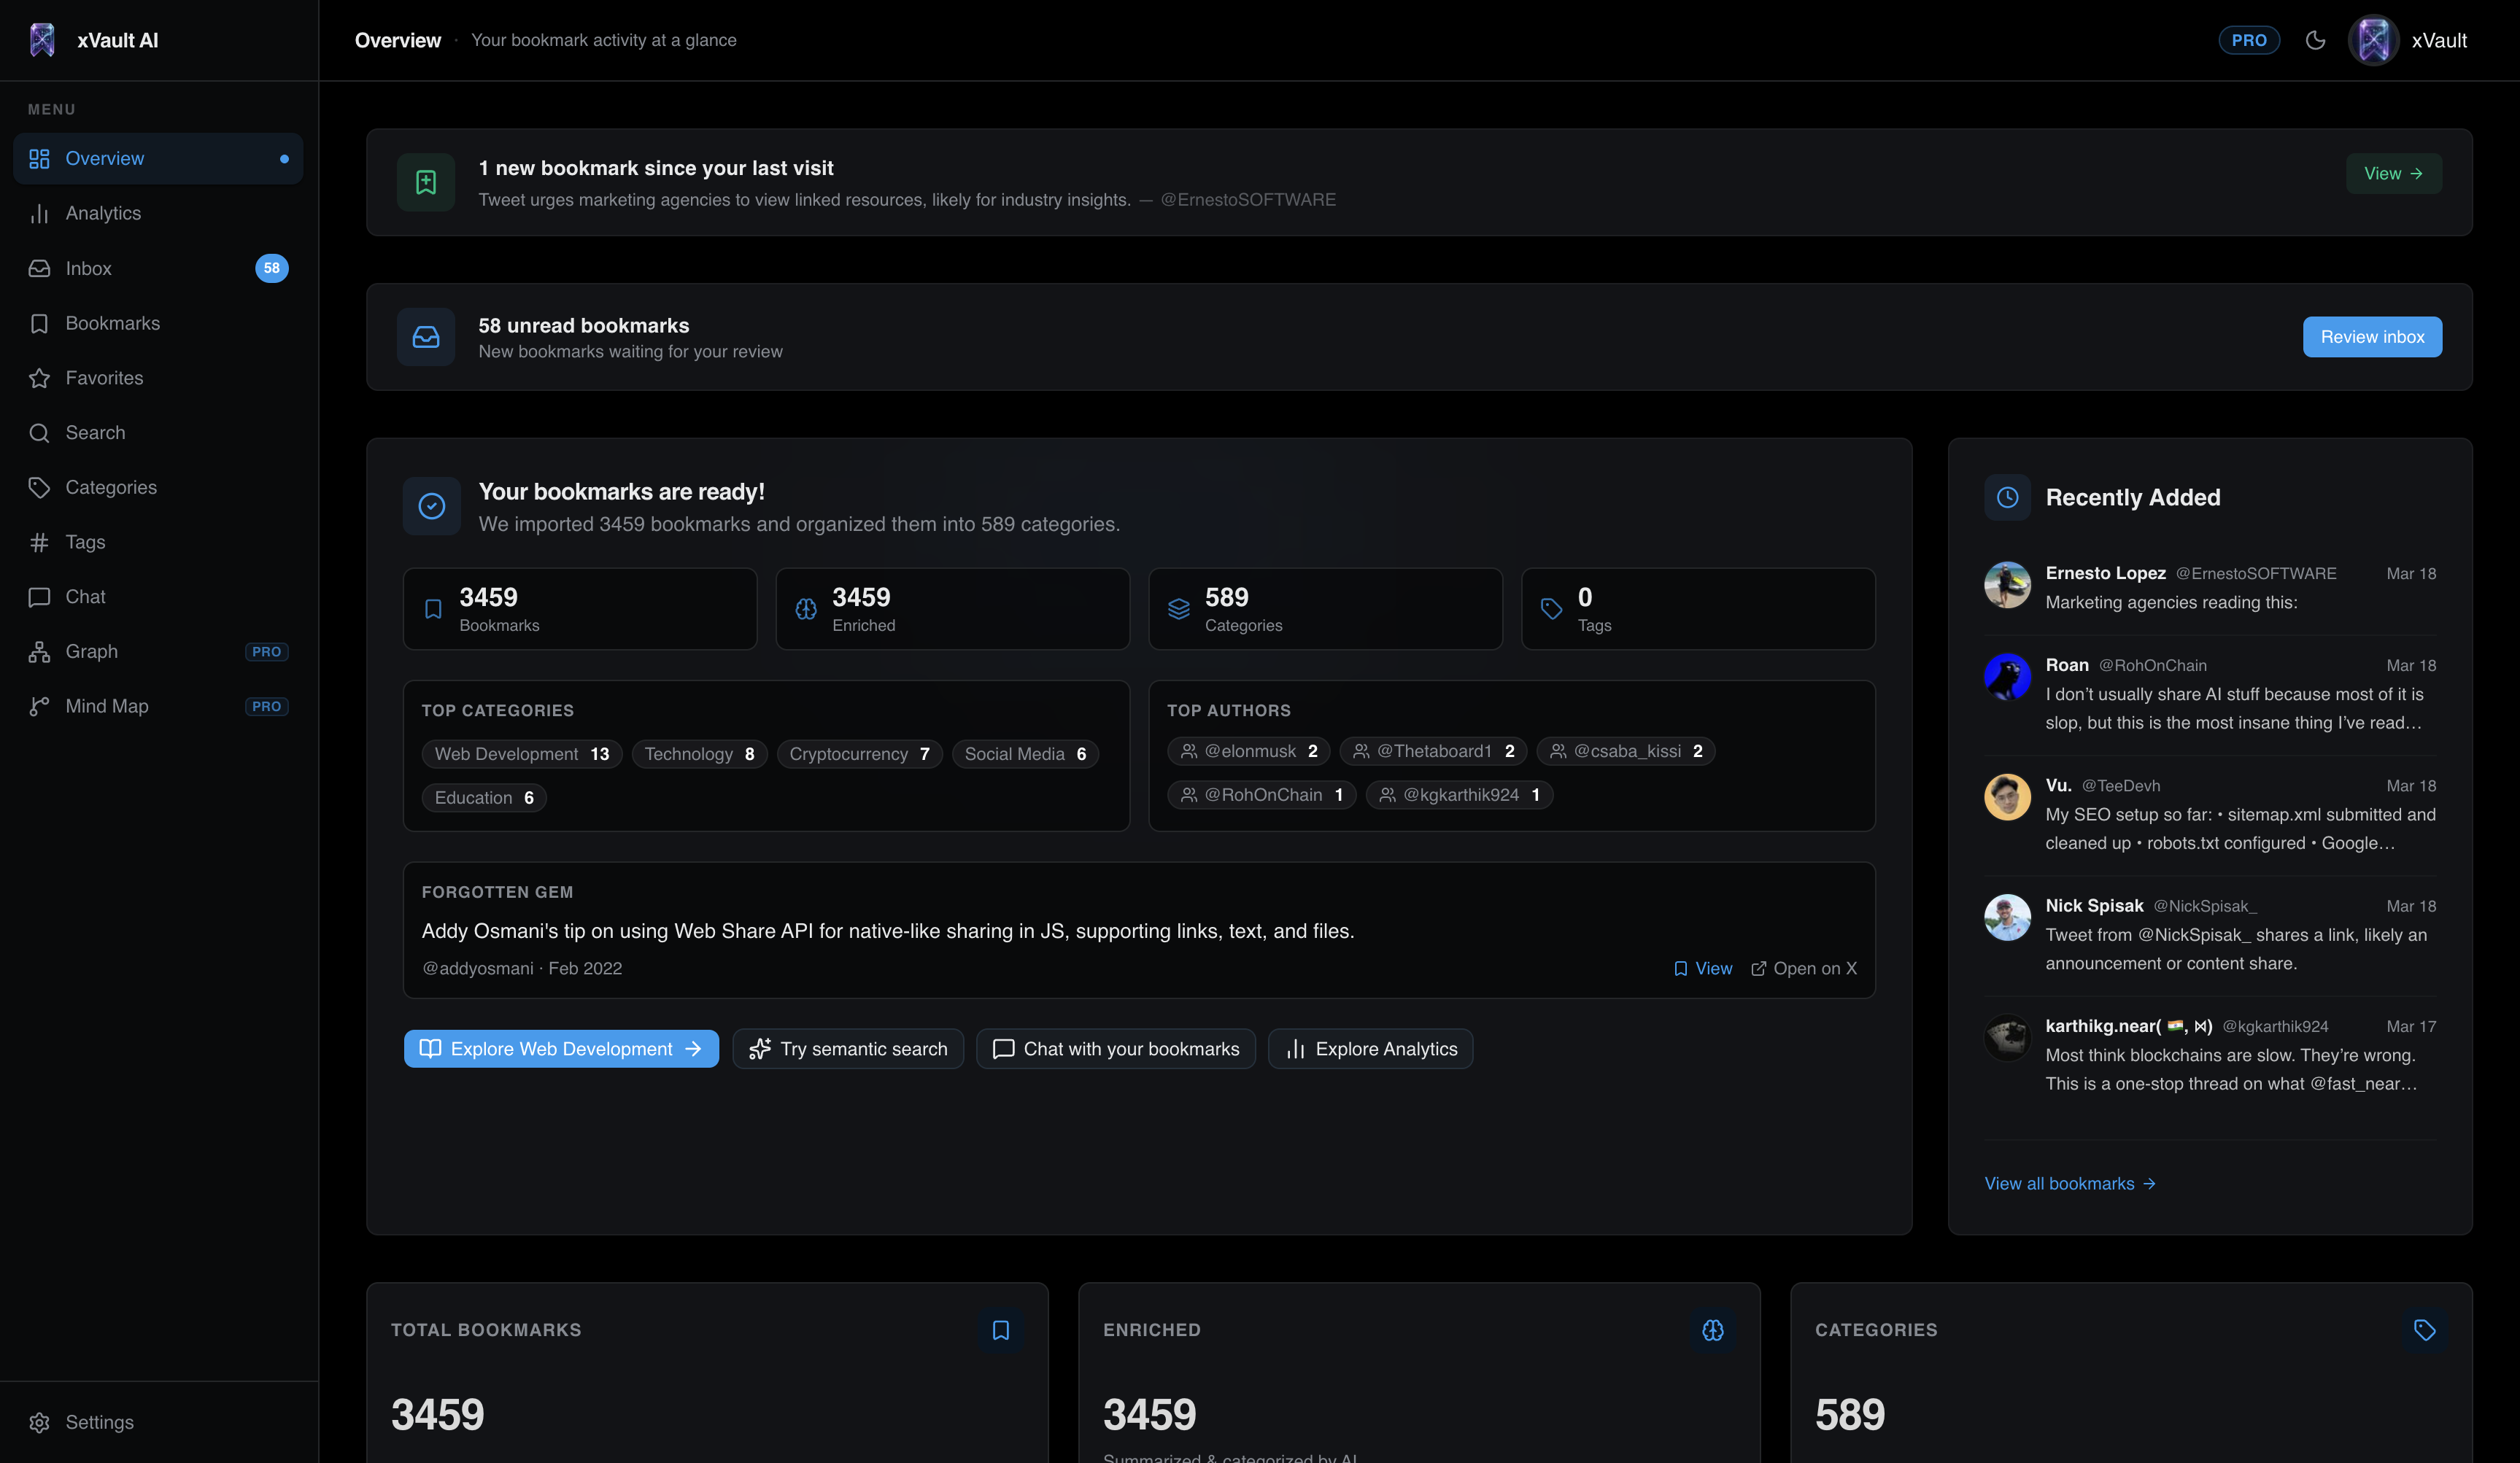Click the Review inbox button
Image resolution: width=2520 pixels, height=1463 pixels.
point(2372,337)
